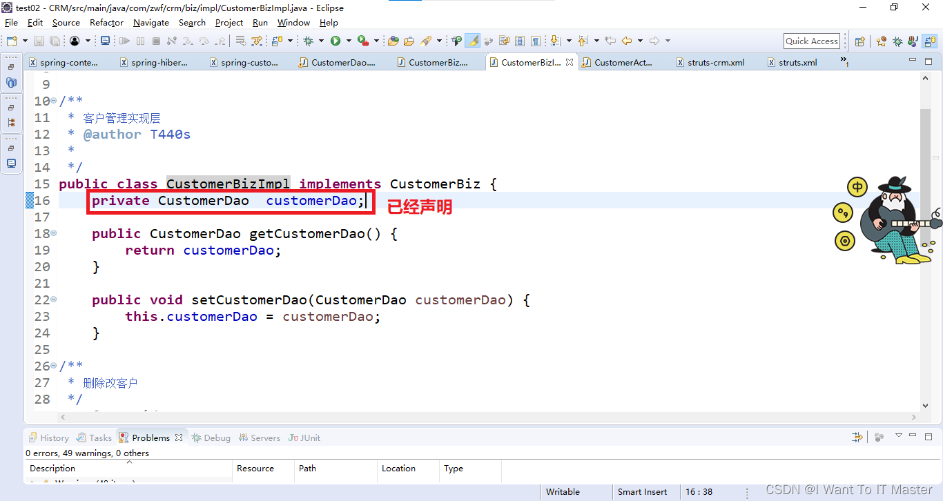Screen dimensions: 943x501
Task: Click the Save All toolbar icon
Action: pos(55,41)
